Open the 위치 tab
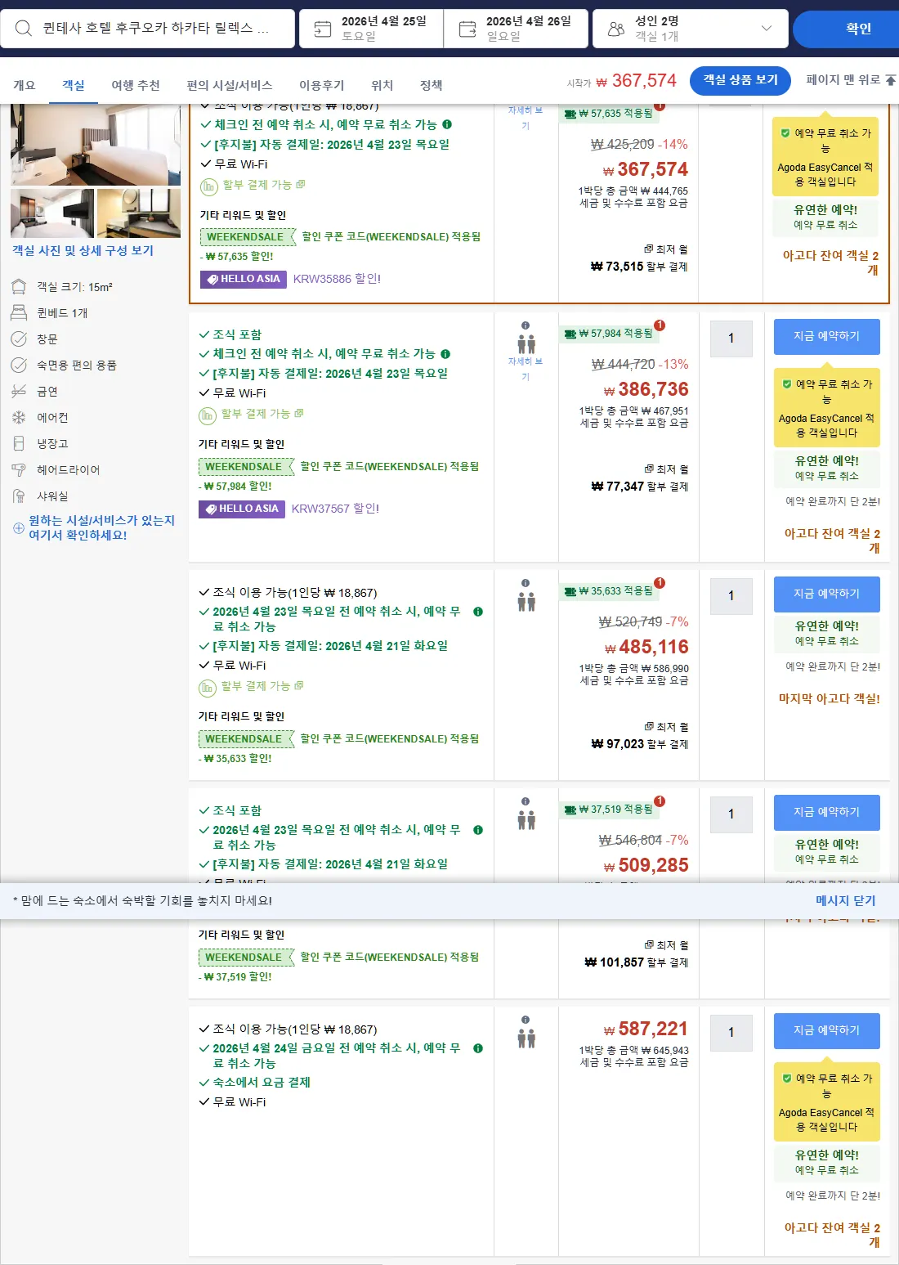899x1265 pixels. (x=382, y=85)
